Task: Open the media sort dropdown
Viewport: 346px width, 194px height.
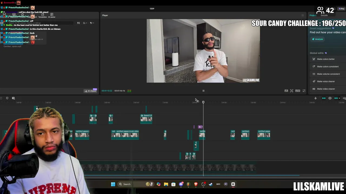Action: click(x=85, y=23)
